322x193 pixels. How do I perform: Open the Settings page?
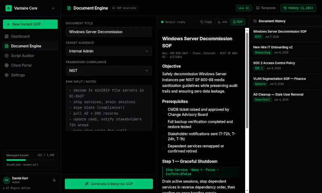coord(30,75)
